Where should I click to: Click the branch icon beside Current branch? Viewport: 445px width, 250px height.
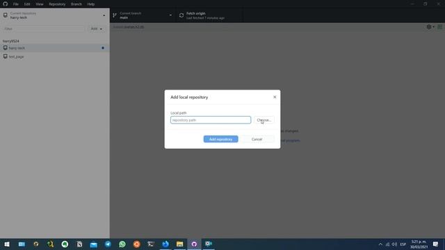coord(114,15)
